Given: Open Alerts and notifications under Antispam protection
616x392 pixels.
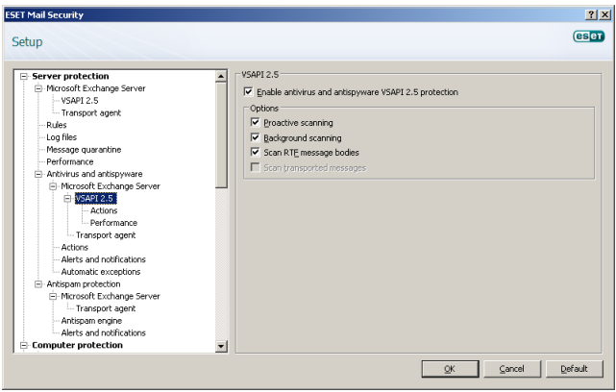Looking at the screenshot, I should pos(104,332).
